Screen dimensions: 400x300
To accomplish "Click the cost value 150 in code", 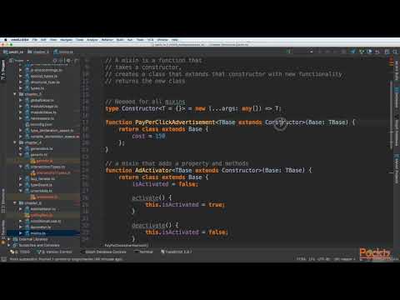I will [160, 136].
